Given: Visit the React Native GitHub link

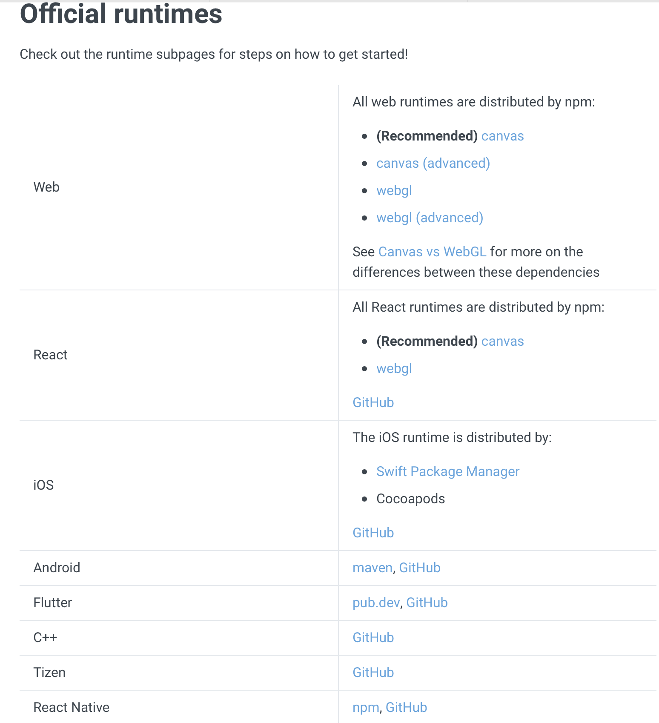Looking at the screenshot, I should point(406,707).
